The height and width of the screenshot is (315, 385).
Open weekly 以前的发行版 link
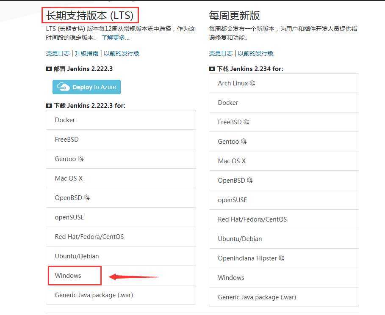click(255, 53)
